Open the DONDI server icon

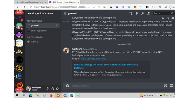click(x=19, y=60)
